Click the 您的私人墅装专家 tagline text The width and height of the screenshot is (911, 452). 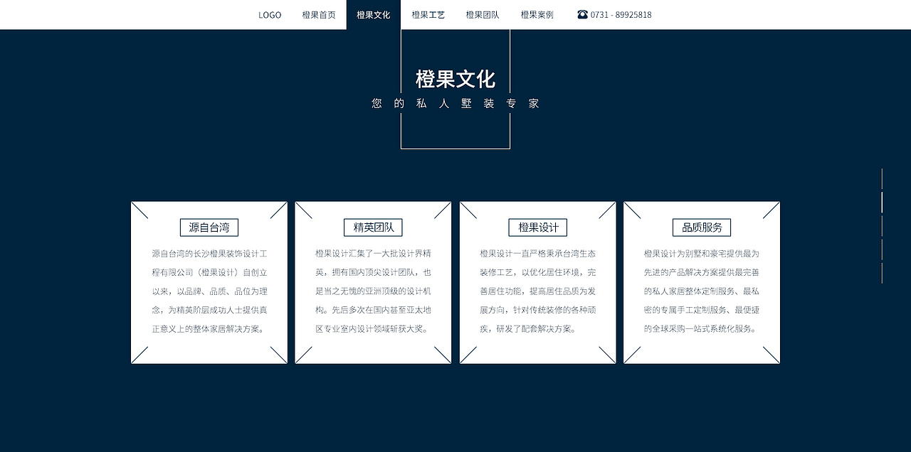pyautogui.click(x=455, y=103)
